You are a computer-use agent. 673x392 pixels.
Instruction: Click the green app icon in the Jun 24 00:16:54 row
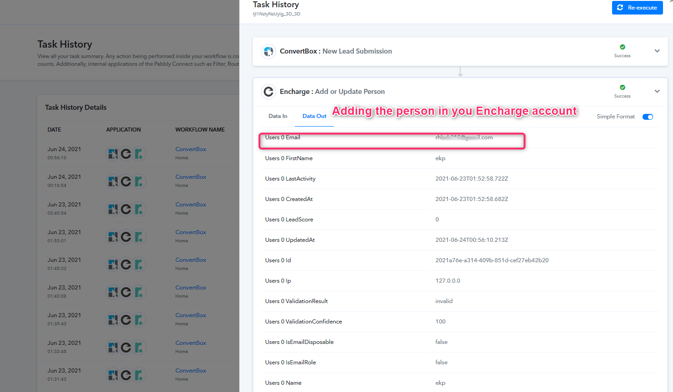coord(139,181)
